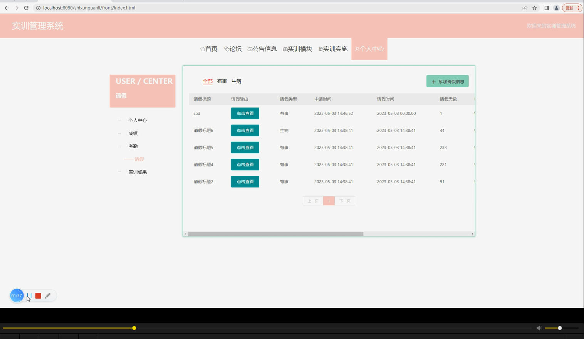
Task: Click the recorder timer 01:37 circle
Action: tap(17, 296)
